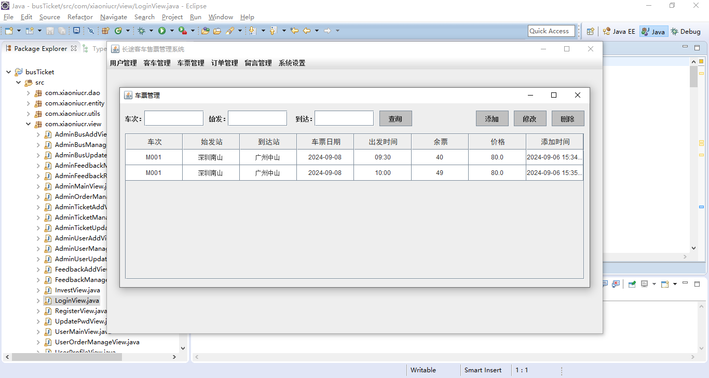Open the 留言管理 menu
709x378 pixels.
click(x=258, y=63)
